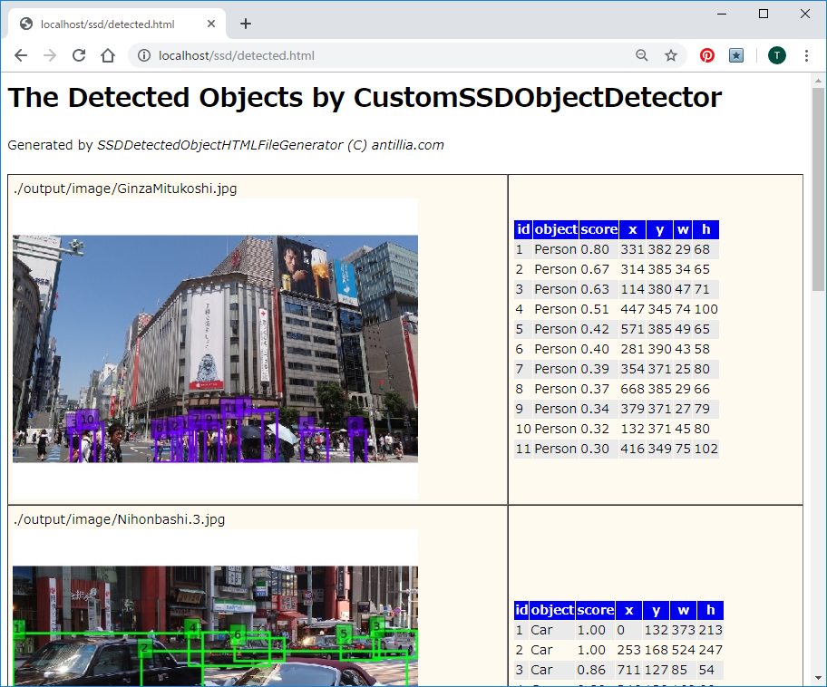Screen dimensions: 827x687
Task: Click the GinzaMitukoshi detection image
Action: [x=215, y=349]
